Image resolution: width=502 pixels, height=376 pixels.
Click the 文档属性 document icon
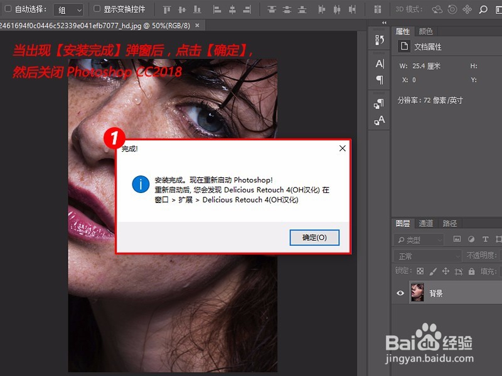pyautogui.click(x=404, y=46)
